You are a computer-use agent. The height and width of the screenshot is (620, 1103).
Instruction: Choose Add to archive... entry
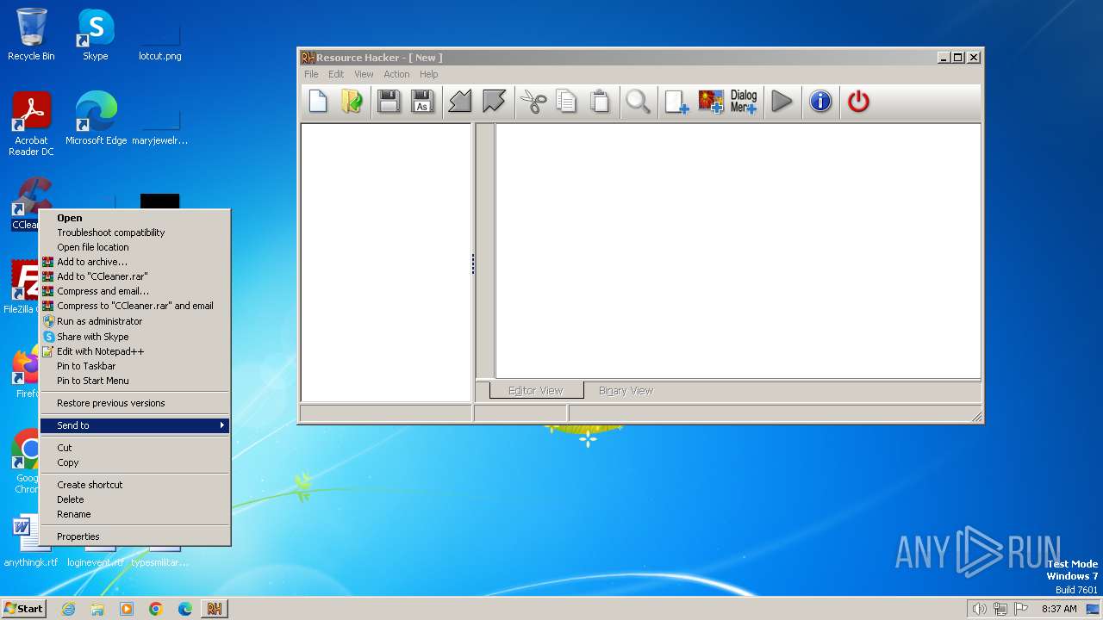coord(134,262)
